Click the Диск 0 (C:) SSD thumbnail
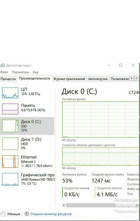Image resolution: width=140 pixels, height=221 pixels. coord(10,126)
